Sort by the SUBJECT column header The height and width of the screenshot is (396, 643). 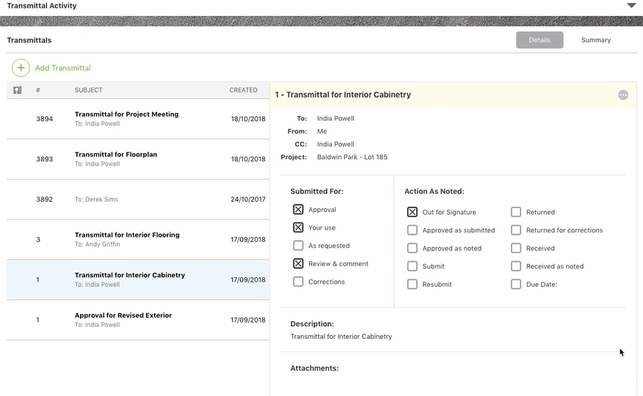click(x=88, y=90)
